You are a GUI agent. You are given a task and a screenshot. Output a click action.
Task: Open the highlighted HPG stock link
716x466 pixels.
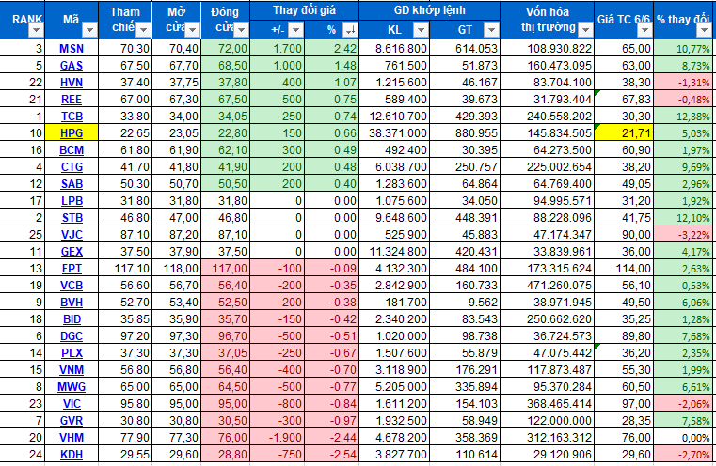[72, 133]
